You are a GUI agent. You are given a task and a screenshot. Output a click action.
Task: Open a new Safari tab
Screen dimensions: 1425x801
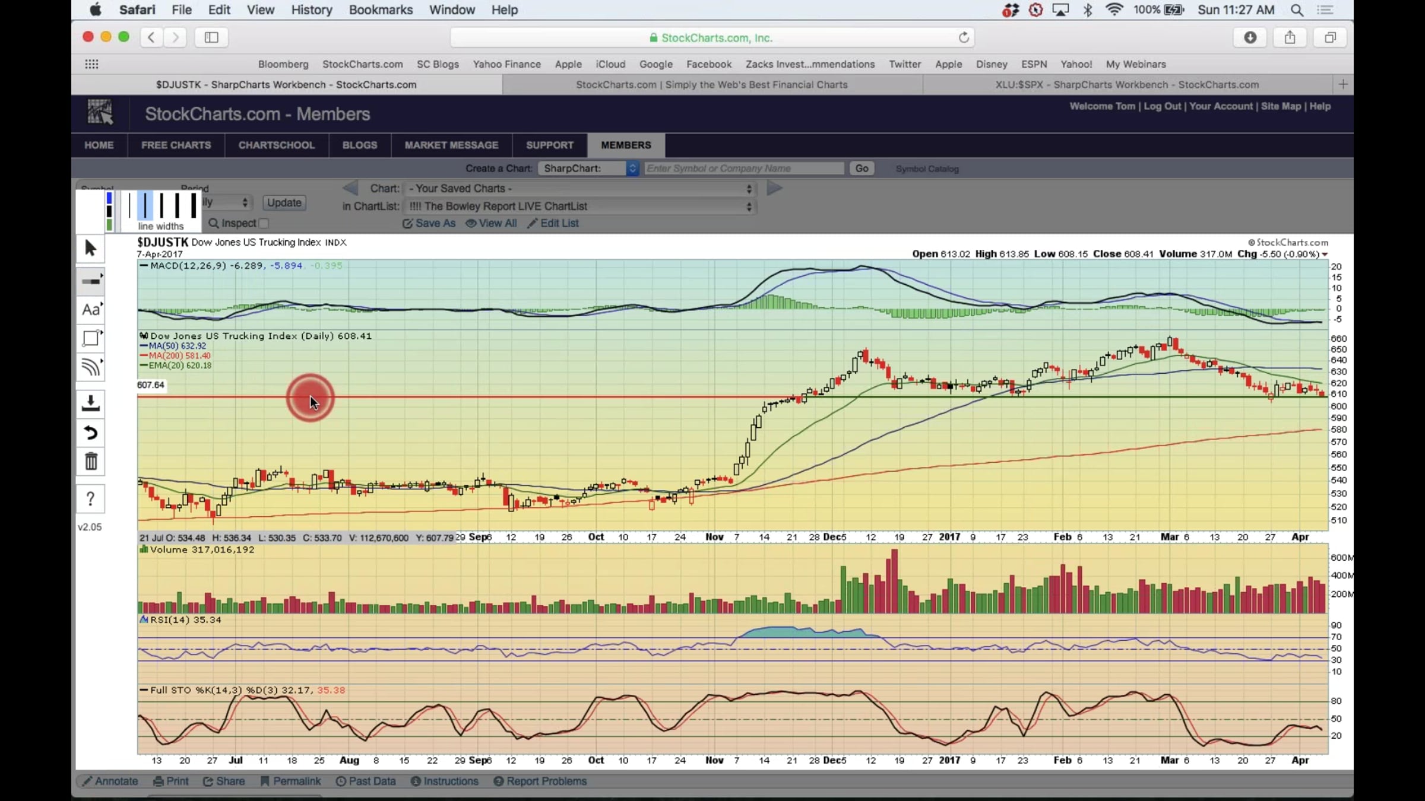[1343, 84]
